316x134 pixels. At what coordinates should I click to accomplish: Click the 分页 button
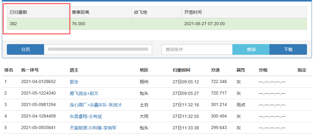click(x=25, y=49)
